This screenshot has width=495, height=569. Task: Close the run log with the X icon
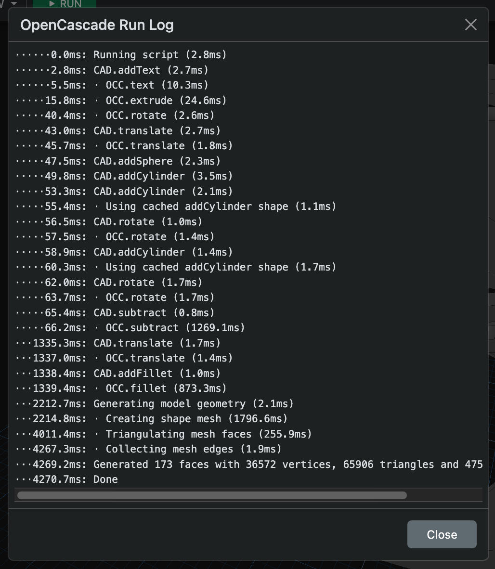pos(470,25)
